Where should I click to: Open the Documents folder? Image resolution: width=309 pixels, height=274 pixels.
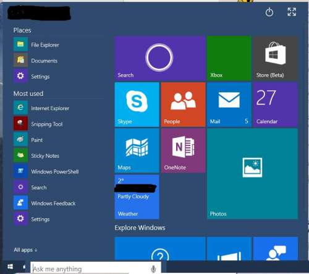tap(35, 60)
